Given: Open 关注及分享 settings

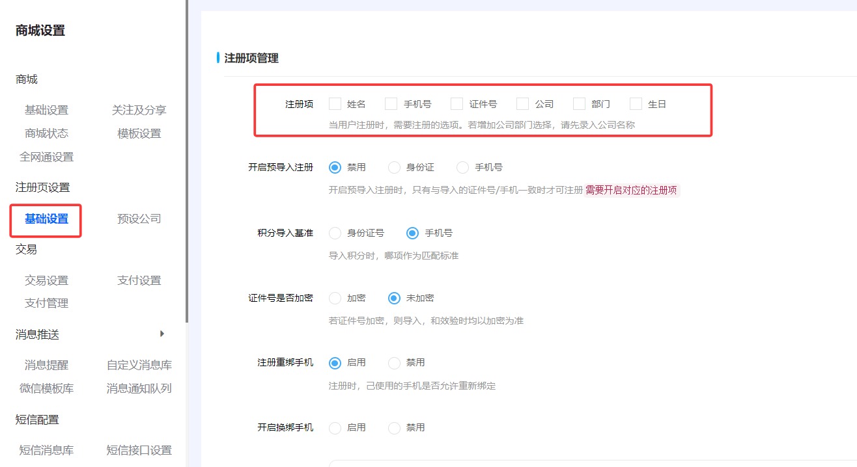Looking at the screenshot, I should pyautogui.click(x=139, y=111).
